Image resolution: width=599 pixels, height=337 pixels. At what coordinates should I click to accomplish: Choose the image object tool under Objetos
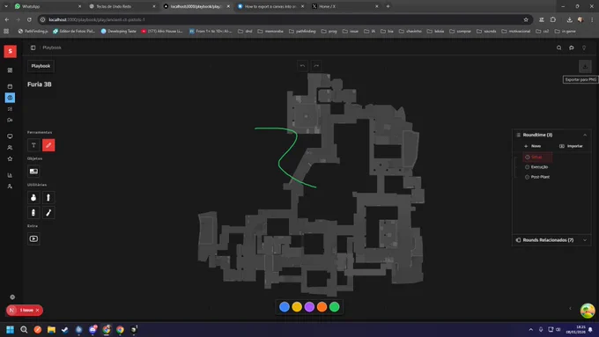33,172
